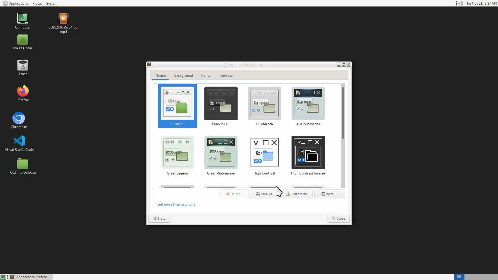This screenshot has width=498, height=280.
Task: Open the System menu
Action: (52, 3)
